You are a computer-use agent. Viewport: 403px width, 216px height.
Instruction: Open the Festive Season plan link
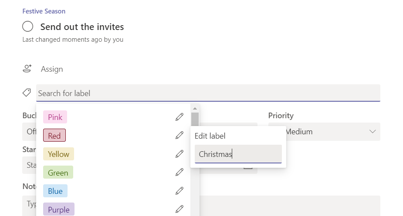(44, 11)
